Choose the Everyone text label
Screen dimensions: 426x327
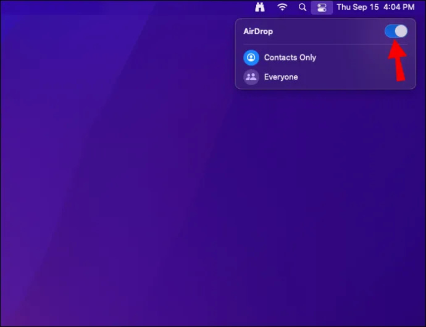(x=281, y=77)
